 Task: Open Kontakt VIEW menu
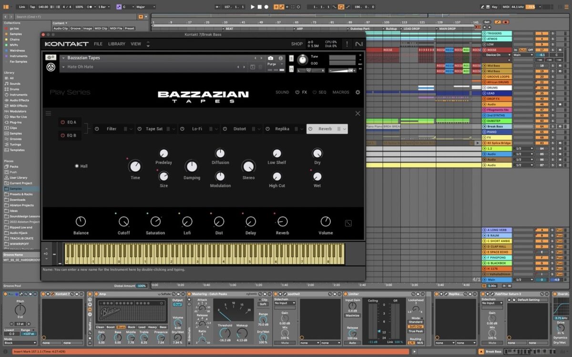136,44
